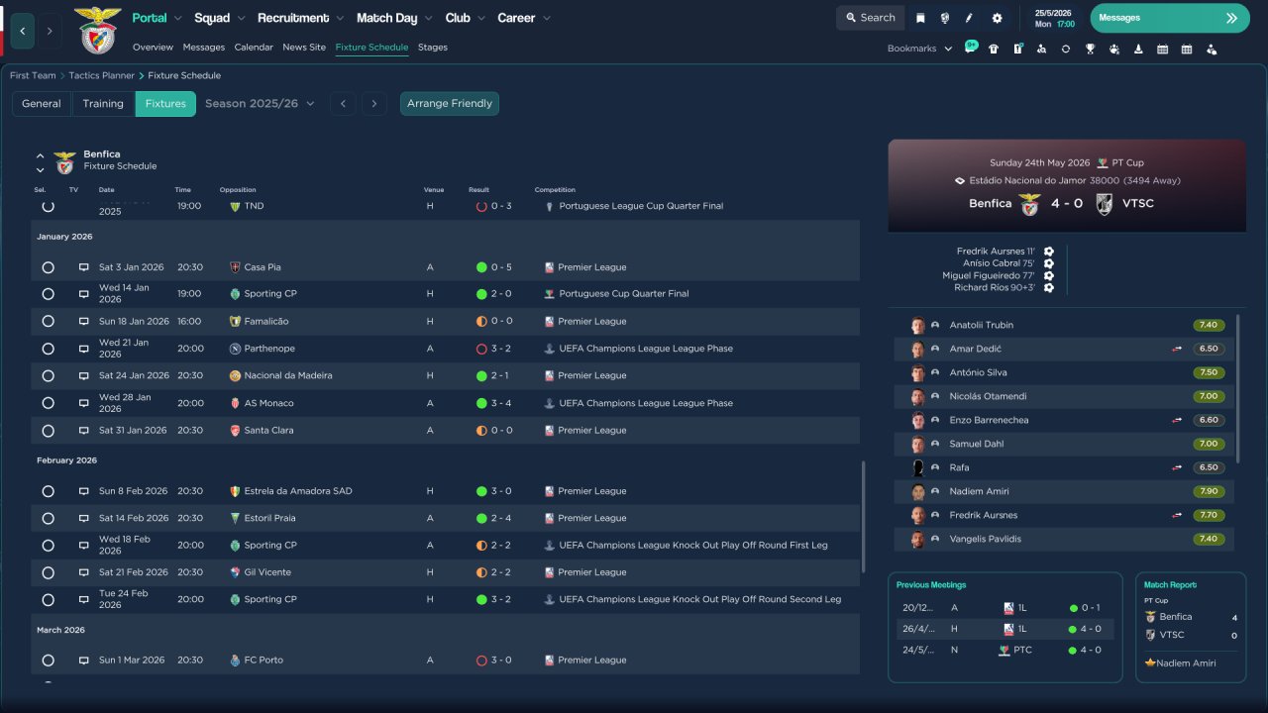Click the Sporting CP badge on 14 Jan
The width and height of the screenshot is (1268, 713).
click(235, 294)
